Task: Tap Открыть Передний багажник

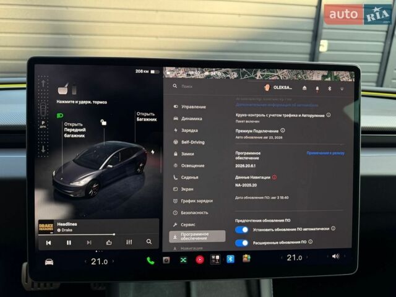Action: pos(75,130)
